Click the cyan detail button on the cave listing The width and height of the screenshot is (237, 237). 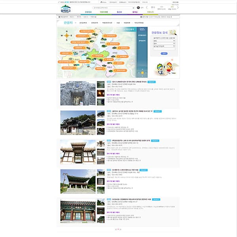click(151, 82)
